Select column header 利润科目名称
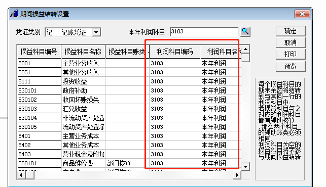 click(221, 52)
